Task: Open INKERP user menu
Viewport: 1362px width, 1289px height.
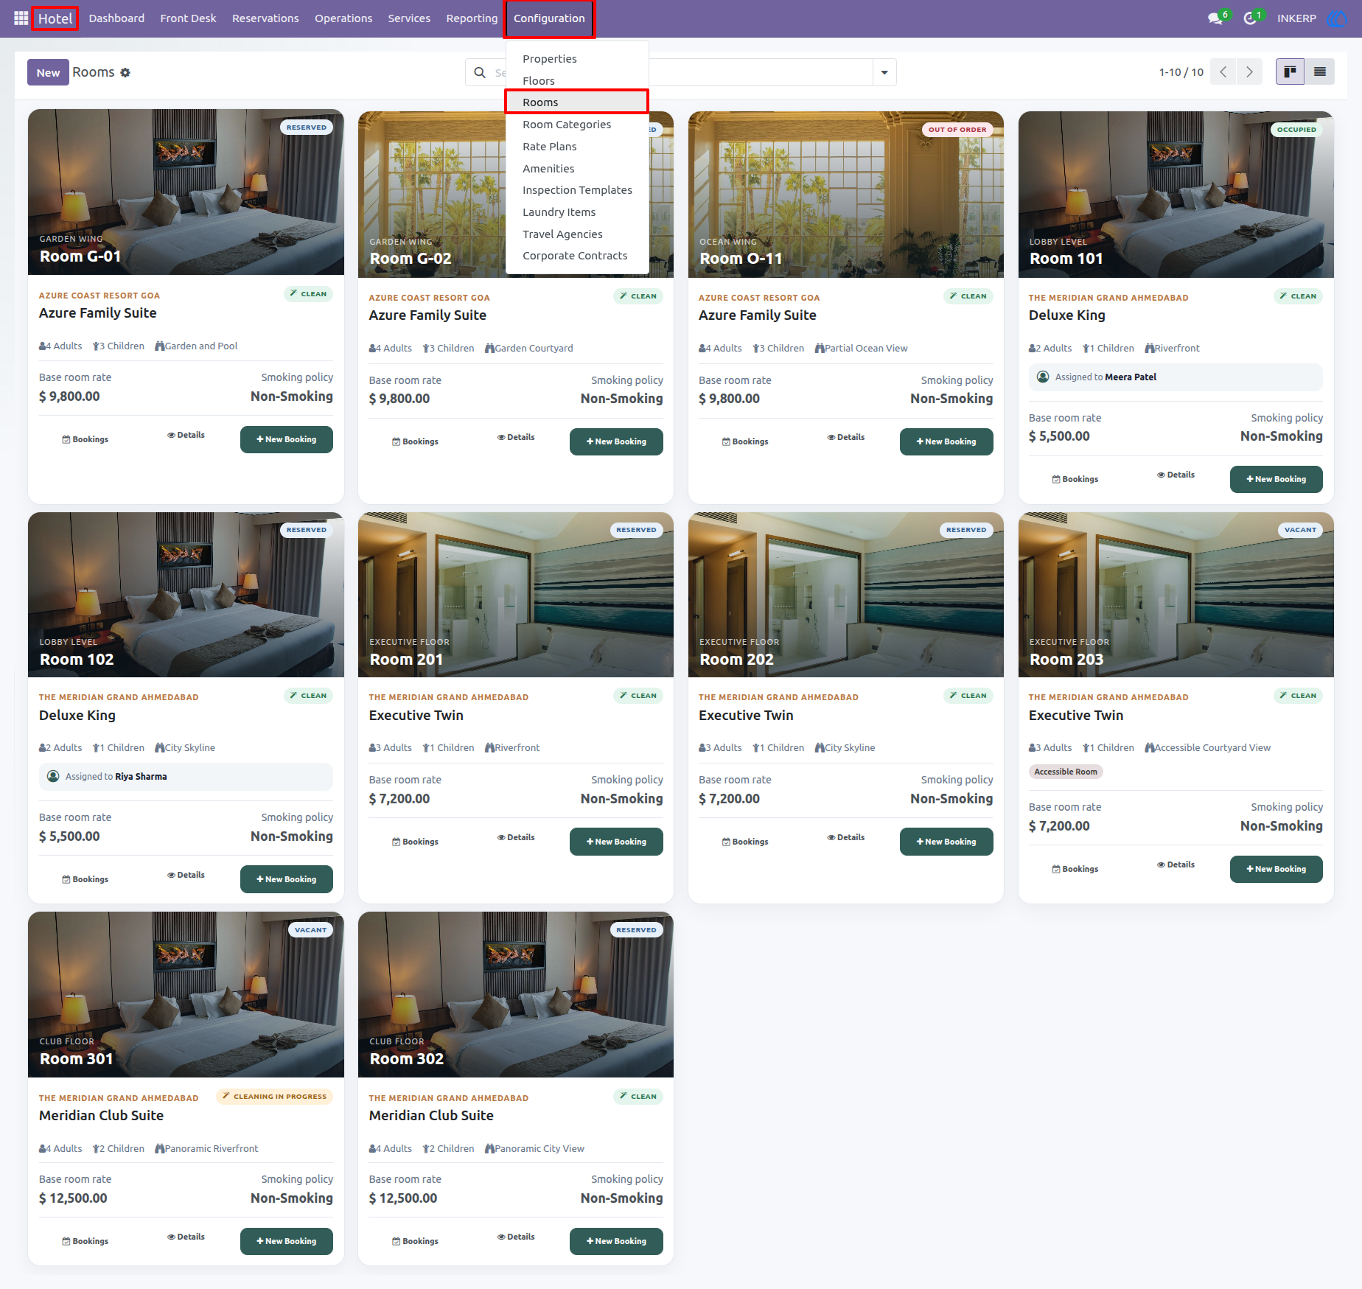Action: (1296, 18)
